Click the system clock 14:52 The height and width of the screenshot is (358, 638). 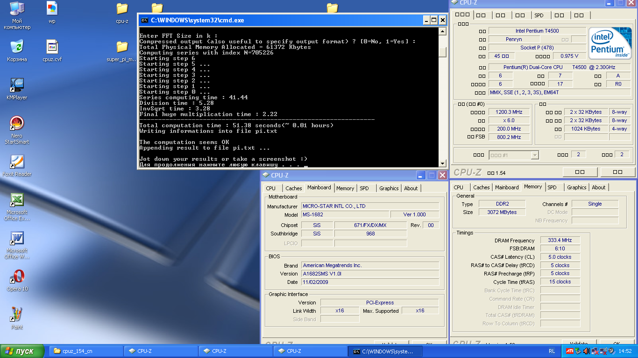tap(624, 351)
